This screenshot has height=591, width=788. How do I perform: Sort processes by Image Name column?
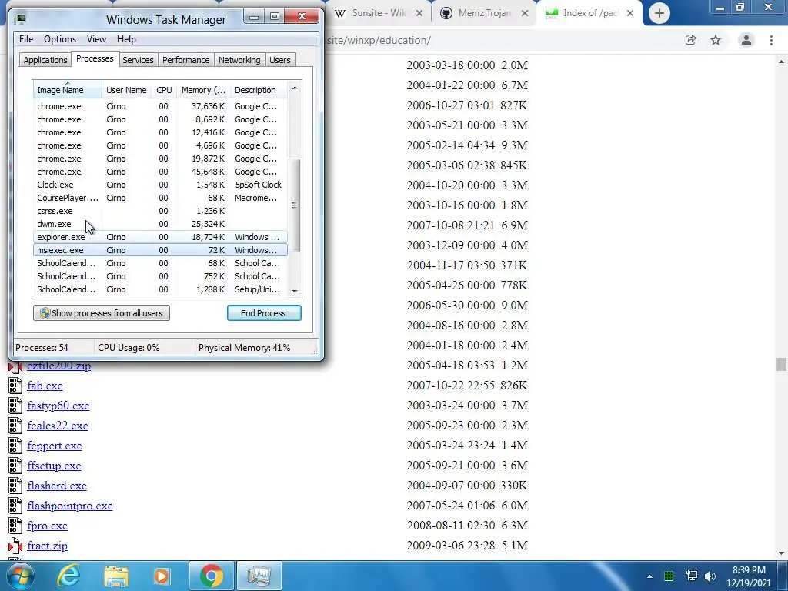(68, 90)
